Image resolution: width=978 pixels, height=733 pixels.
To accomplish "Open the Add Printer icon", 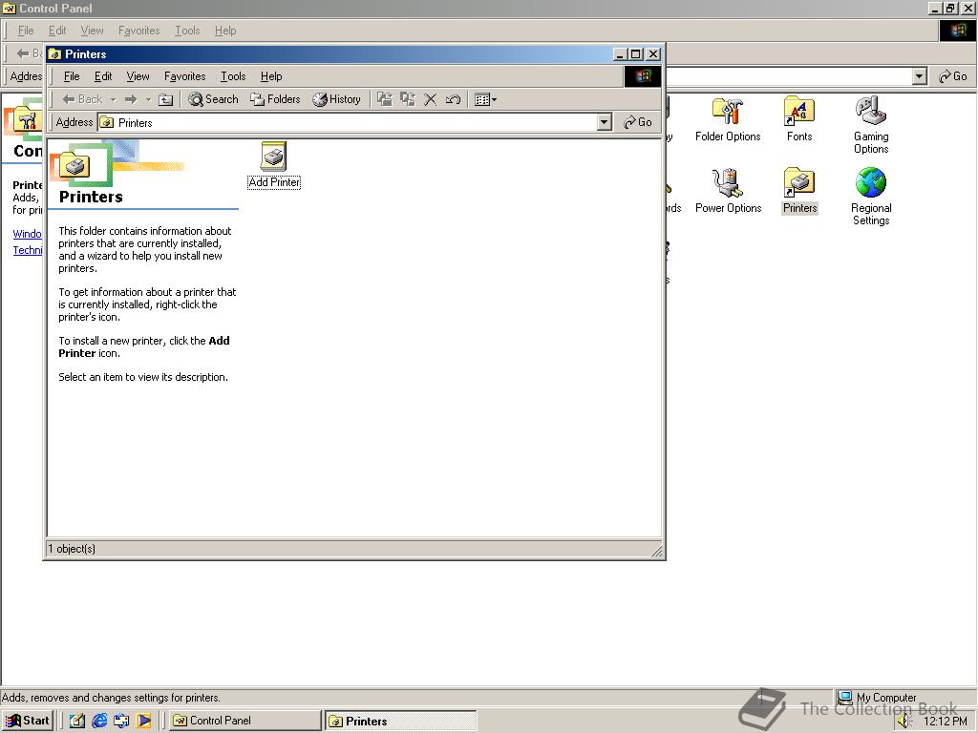I will [274, 164].
